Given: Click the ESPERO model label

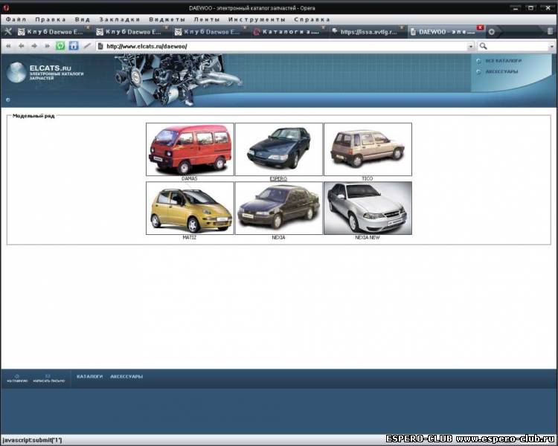Looking at the screenshot, I should 278,178.
